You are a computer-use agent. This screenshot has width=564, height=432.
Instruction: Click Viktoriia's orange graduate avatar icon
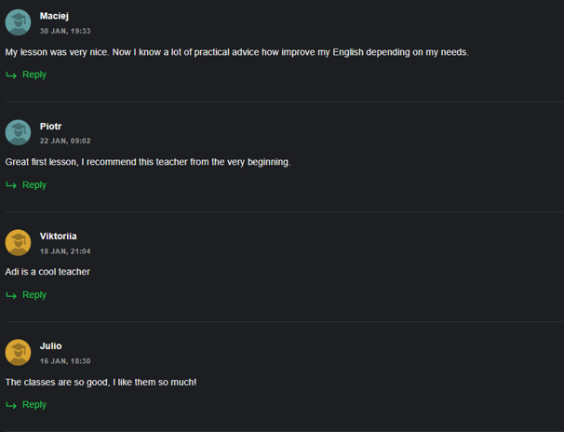18,243
